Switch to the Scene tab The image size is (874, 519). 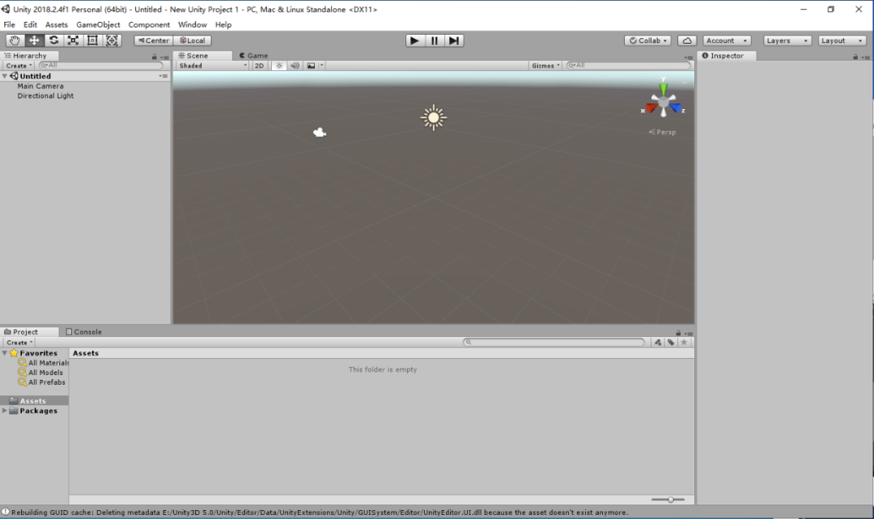click(x=202, y=56)
